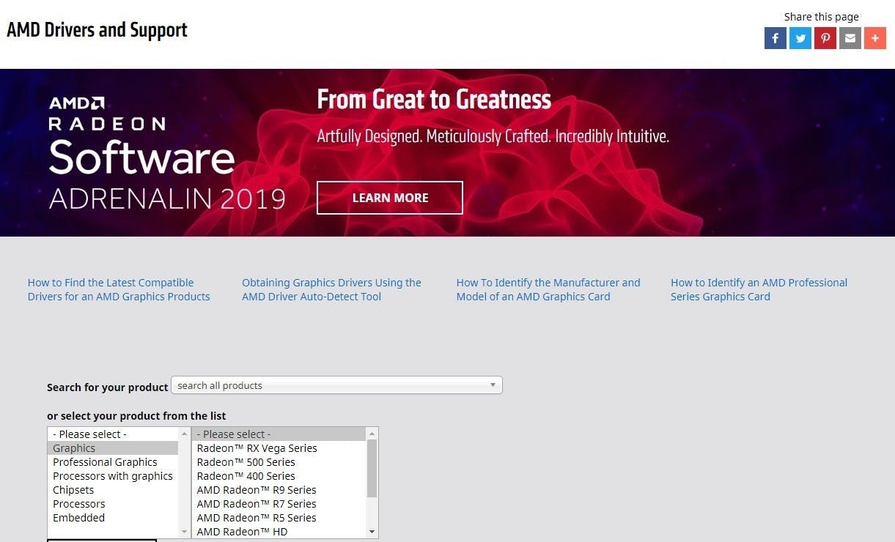Viewport: 895px width, 542px height.
Task: Click the Learn More banner button
Action: coord(390,198)
